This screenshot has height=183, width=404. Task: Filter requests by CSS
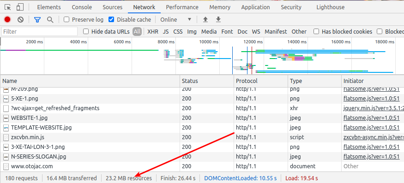(178, 32)
